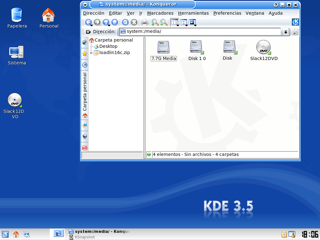The image size is (320, 240).
Task: Open the History sidebar tab (clock)
Action: (x=85, y=65)
